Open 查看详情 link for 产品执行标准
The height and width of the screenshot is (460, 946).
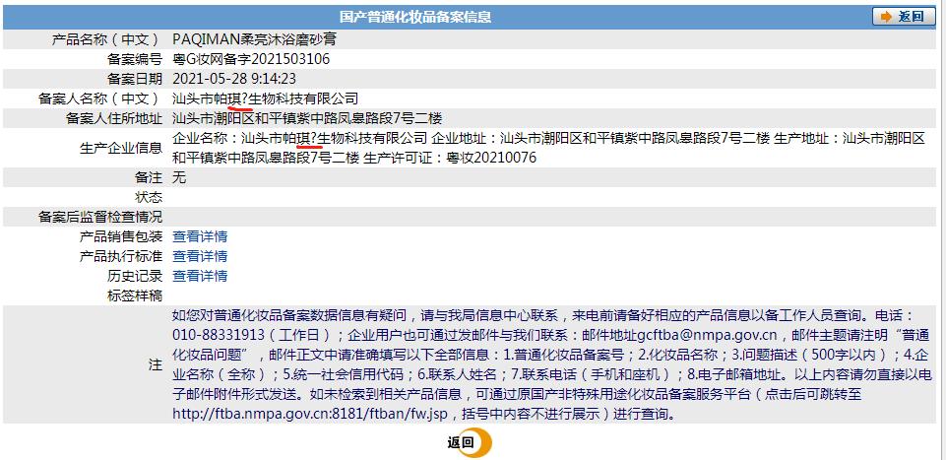[x=200, y=256]
